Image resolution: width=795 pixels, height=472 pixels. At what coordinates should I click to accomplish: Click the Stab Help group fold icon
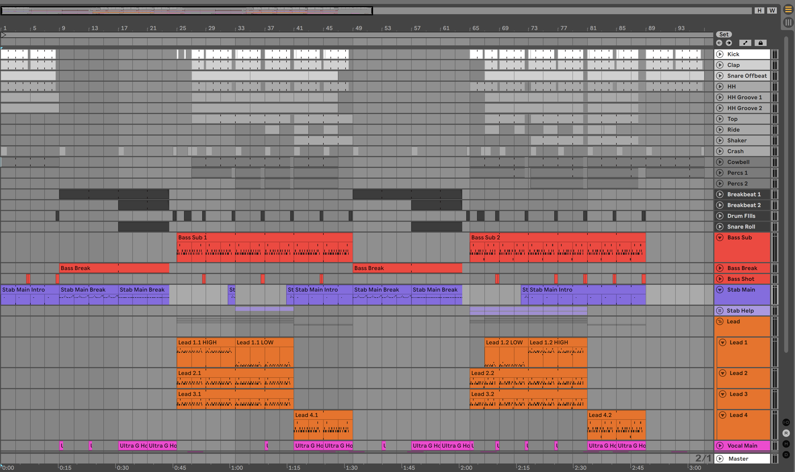pyautogui.click(x=719, y=310)
